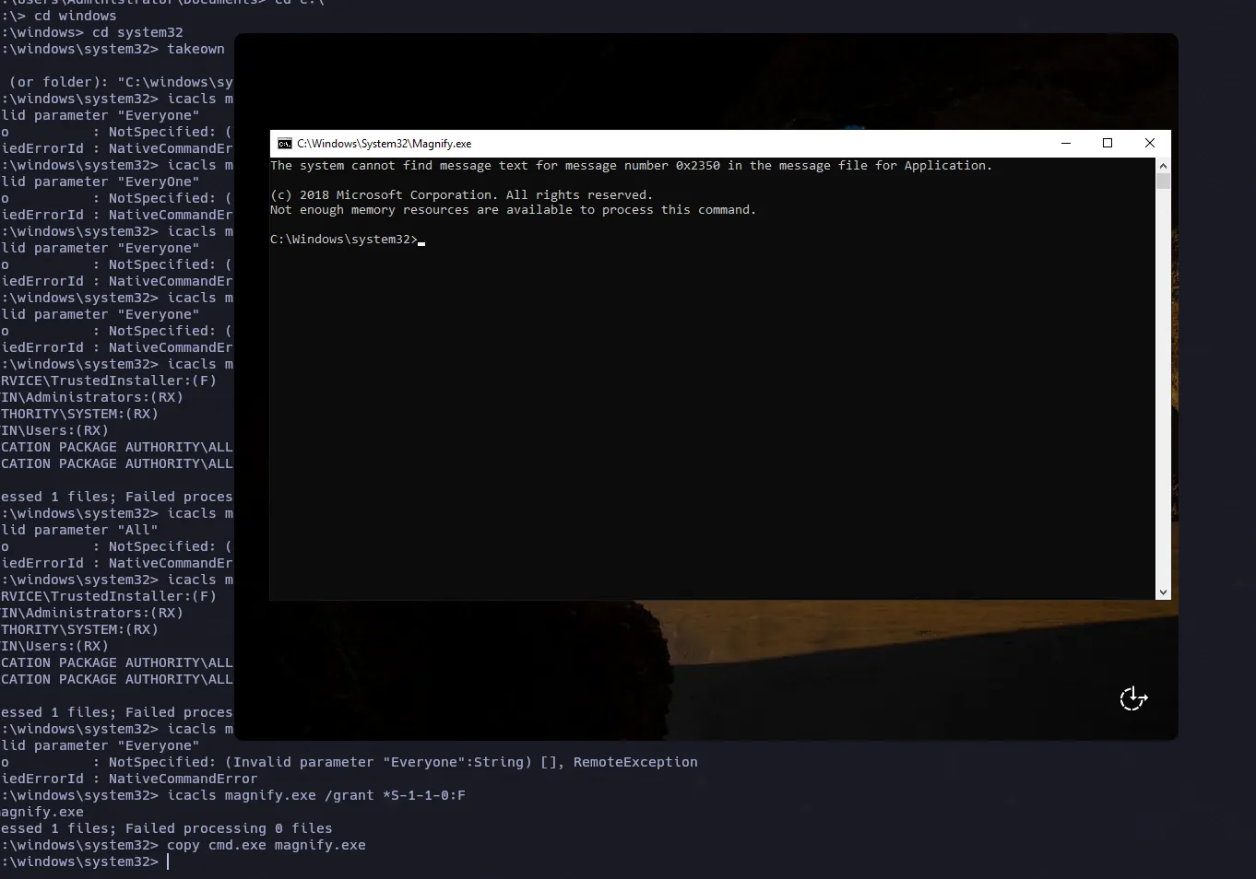The width and height of the screenshot is (1256, 879).
Task: Open Ease of Access on the lock screen
Action: coord(1133,699)
